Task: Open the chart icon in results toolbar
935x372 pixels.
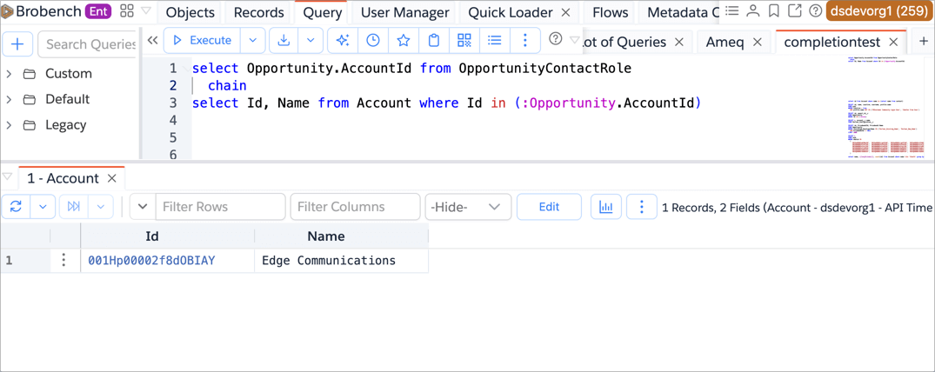Action: [x=605, y=207]
